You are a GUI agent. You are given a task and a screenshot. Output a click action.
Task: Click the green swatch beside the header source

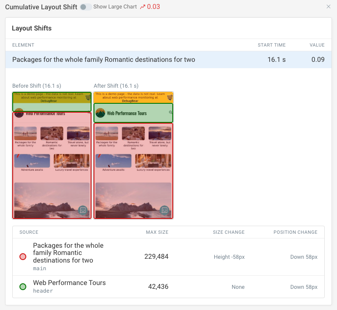point(23,287)
